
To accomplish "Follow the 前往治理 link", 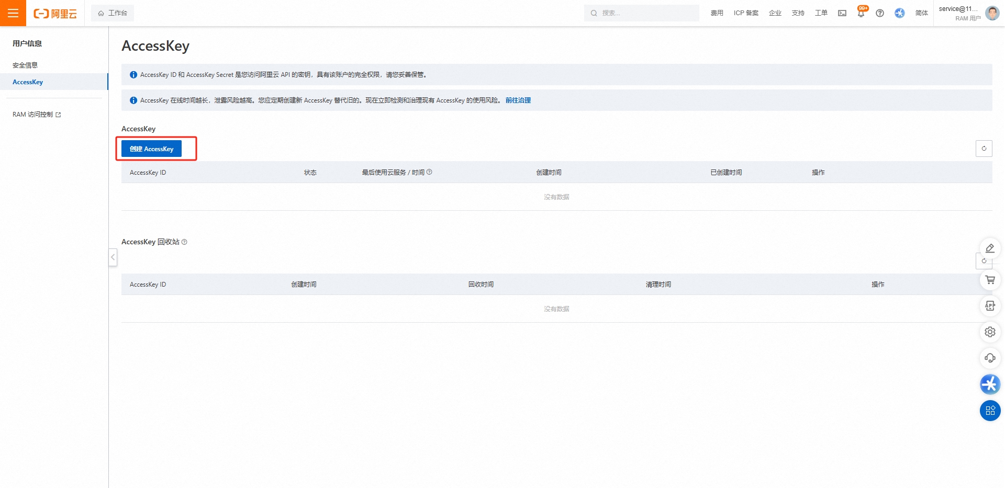I will [x=518, y=100].
